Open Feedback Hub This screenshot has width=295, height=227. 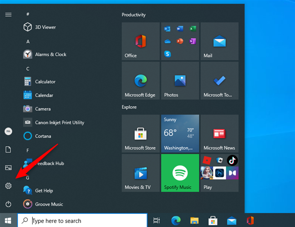click(x=44, y=163)
